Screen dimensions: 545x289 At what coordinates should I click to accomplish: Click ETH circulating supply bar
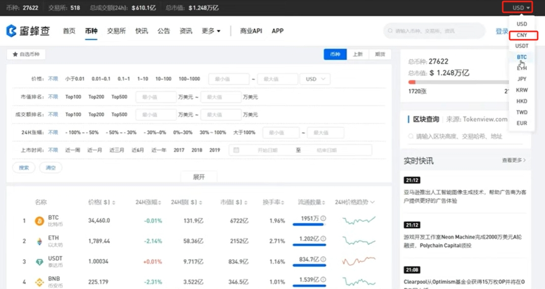tap(309, 245)
